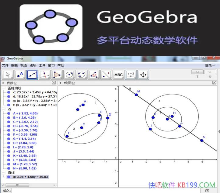Click the Algebra view horizontal scrollbar thumb
Image resolution: width=220 pixels, height=193 pixels.
(x=17, y=185)
